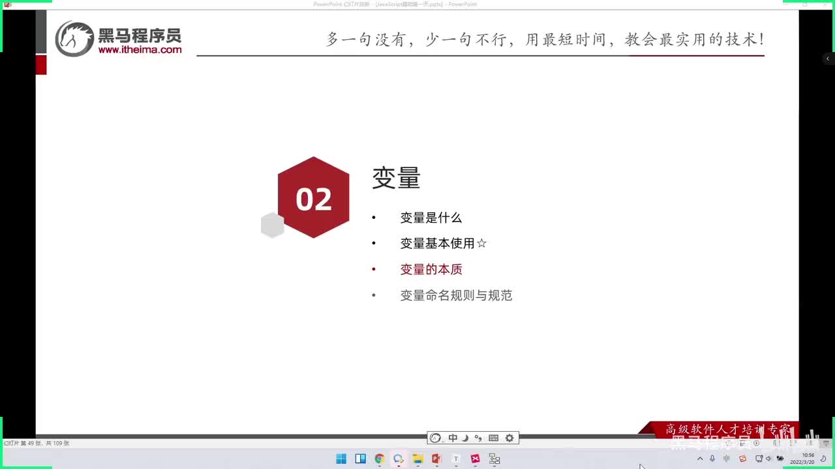Open the Widgets panel on the taskbar
The height and width of the screenshot is (469, 835).
click(x=360, y=459)
